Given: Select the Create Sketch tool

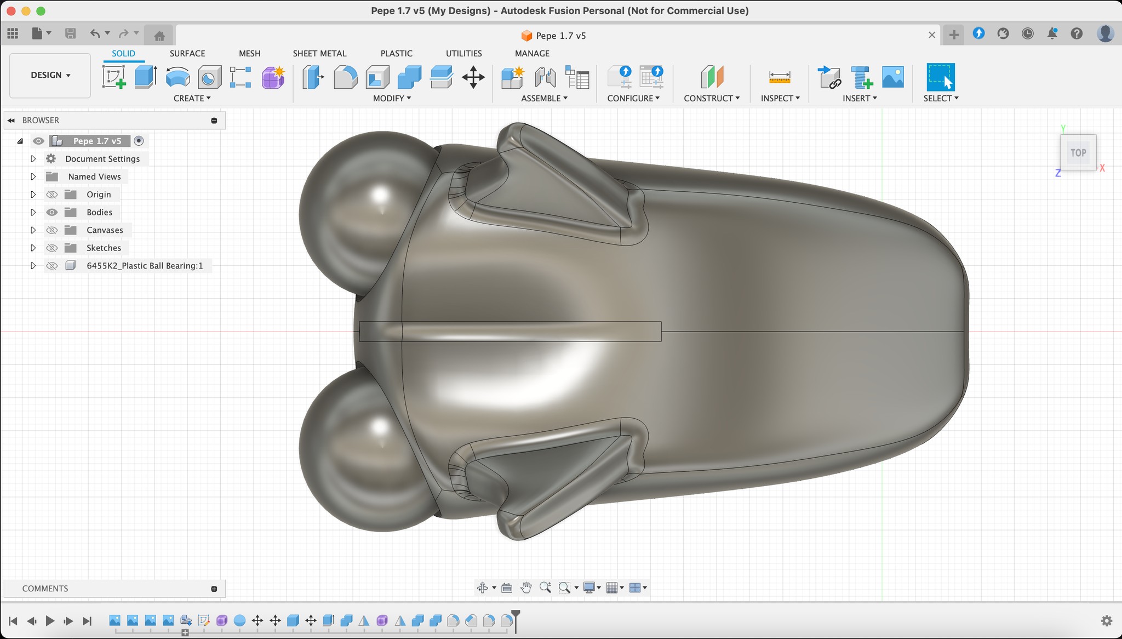Looking at the screenshot, I should (114, 77).
